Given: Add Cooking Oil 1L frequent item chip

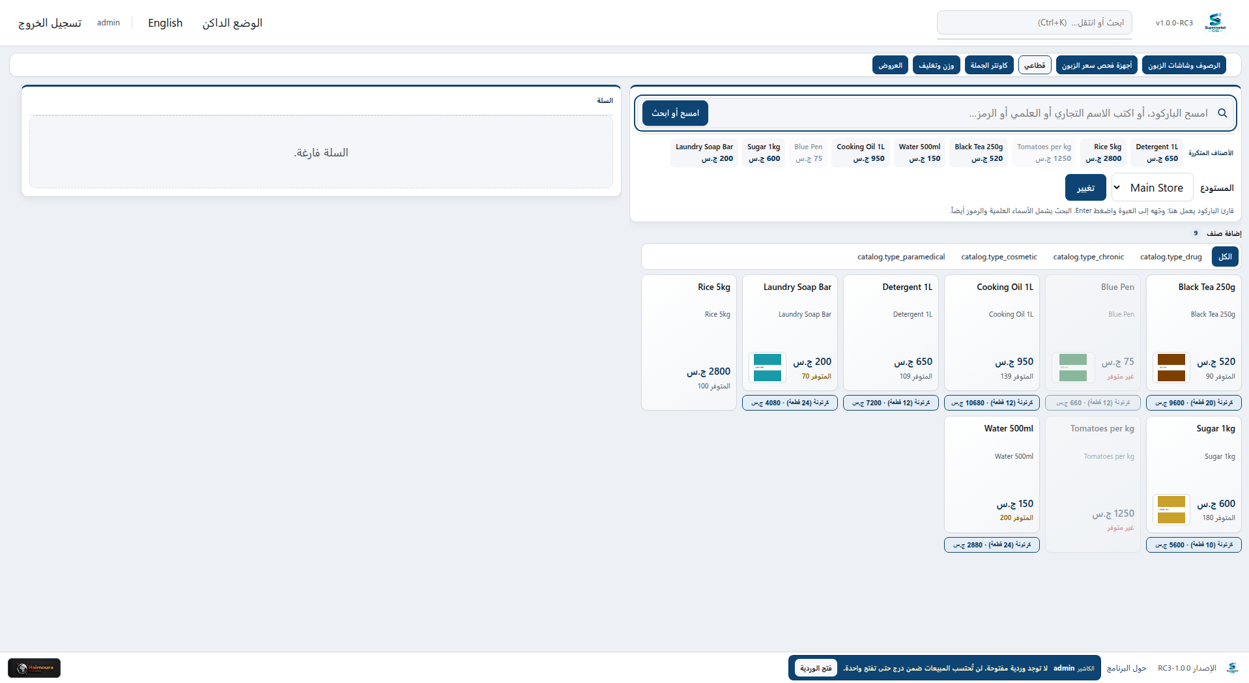Looking at the screenshot, I should pyautogui.click(x=860, y=153).
